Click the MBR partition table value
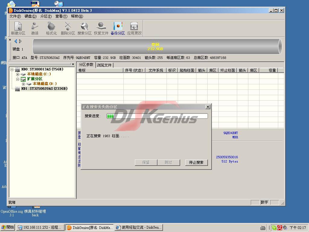The image size is (309, 232). click(235, 137)
